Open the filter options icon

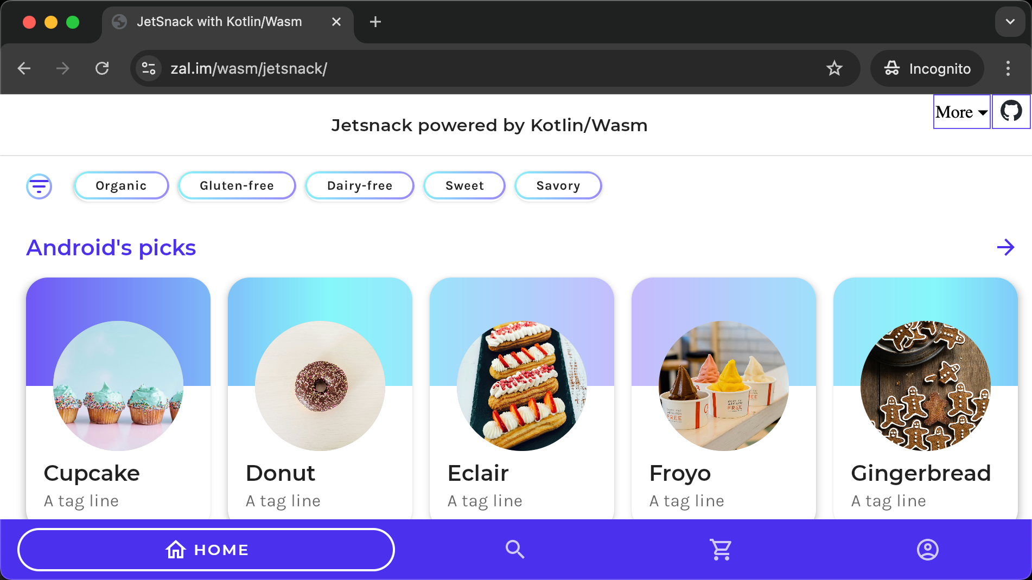coord(39,186)
